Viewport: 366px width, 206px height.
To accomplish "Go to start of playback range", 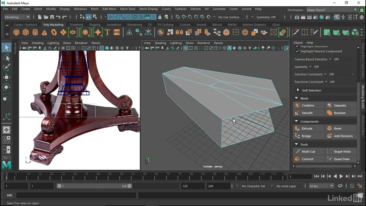I will coord(317,176).
